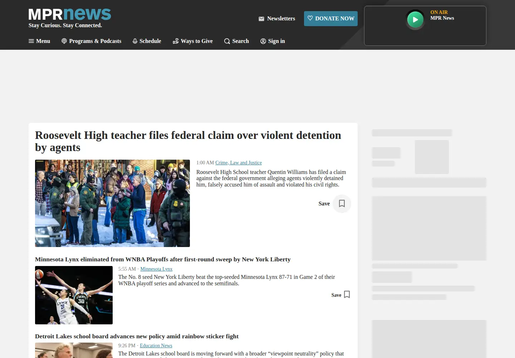The width and height of the screenshot is (515, 358).
Task: Open Minnesota Lynx eliminated from WNBA headline
Action: [x=163, y=260]
